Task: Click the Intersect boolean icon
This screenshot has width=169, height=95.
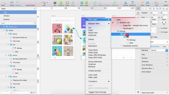Action: pos(107,3)
